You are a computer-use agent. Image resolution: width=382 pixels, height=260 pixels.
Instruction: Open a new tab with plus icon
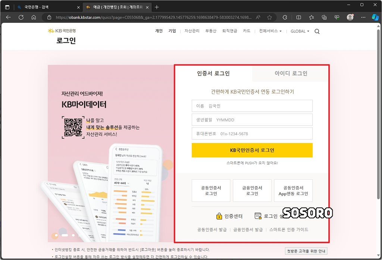pos(157,7)
